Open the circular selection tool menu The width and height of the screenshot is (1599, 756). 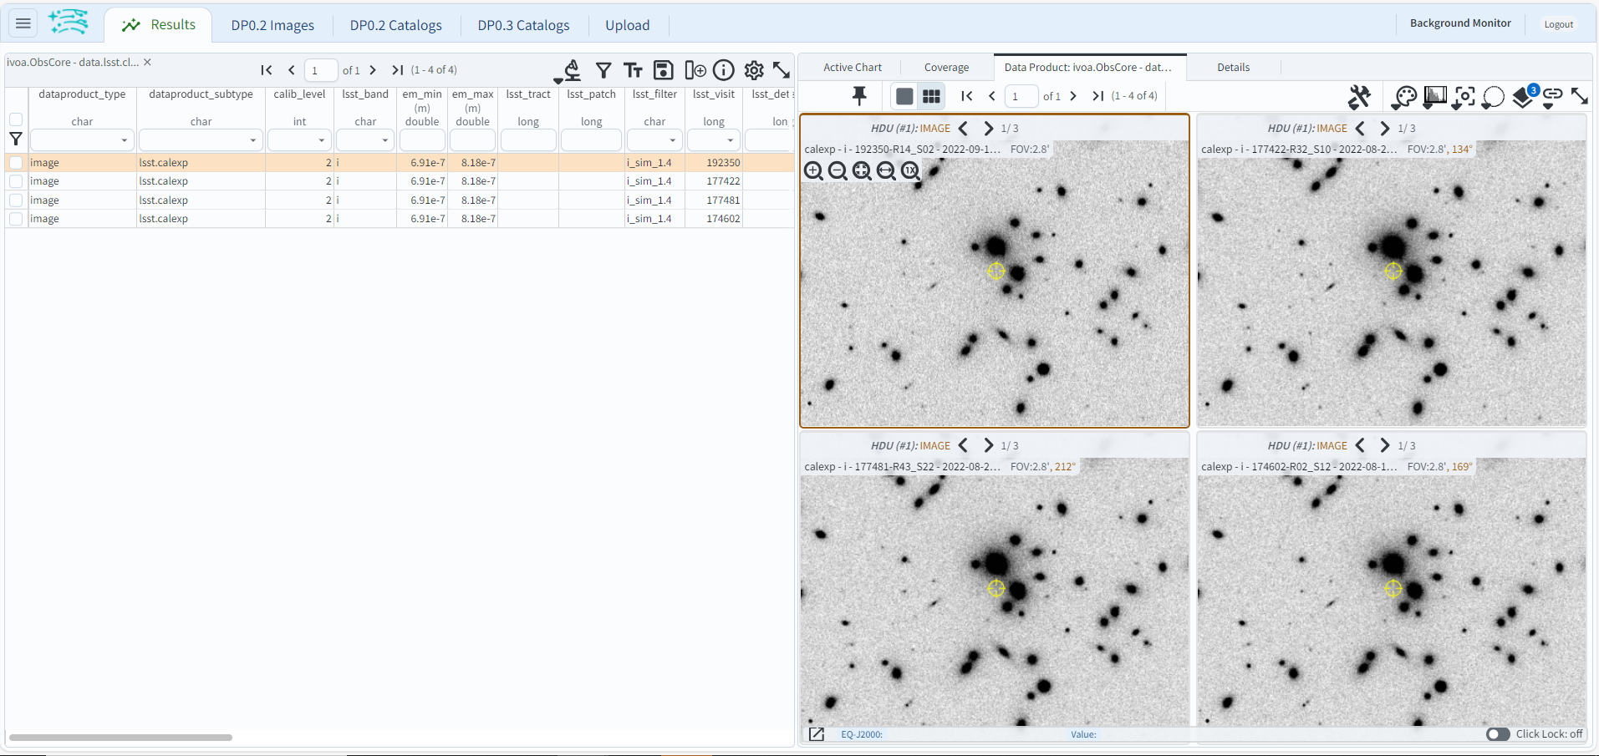coord(1493,98)
